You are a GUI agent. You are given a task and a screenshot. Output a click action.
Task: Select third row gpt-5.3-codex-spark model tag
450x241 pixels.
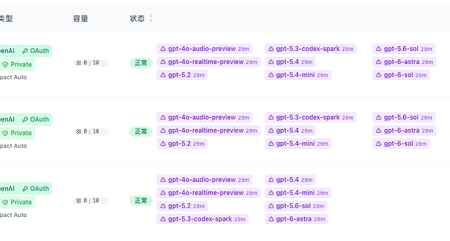point(203,219)
